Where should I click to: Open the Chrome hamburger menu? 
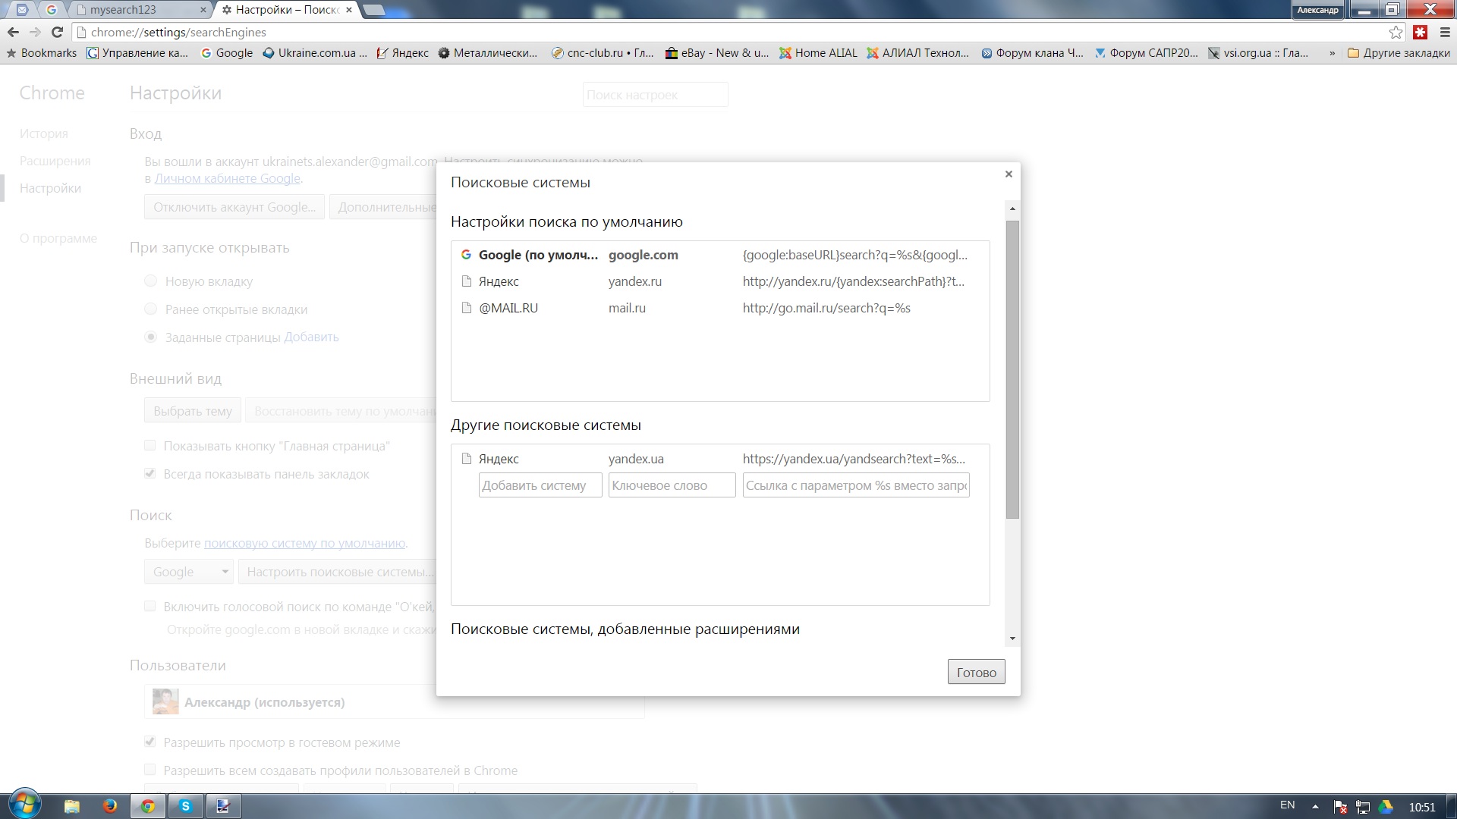(x=1445, y=32)
